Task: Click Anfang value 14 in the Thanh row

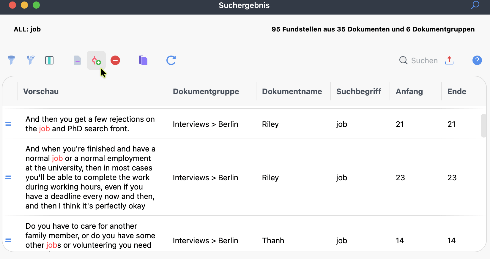Action: coord(400,241)
